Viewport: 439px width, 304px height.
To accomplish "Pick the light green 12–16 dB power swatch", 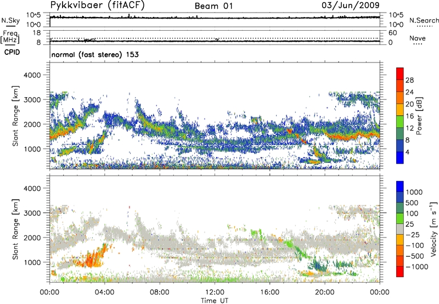I will coord(400,122).
